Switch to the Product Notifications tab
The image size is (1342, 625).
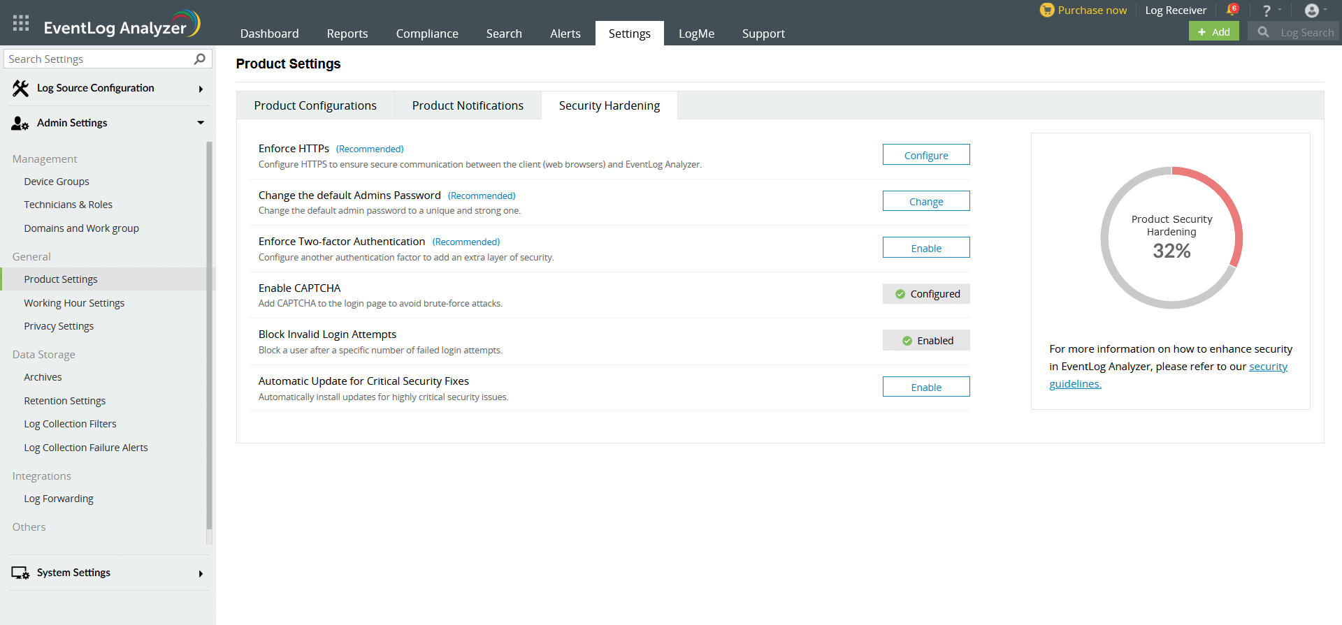point(468,105)
